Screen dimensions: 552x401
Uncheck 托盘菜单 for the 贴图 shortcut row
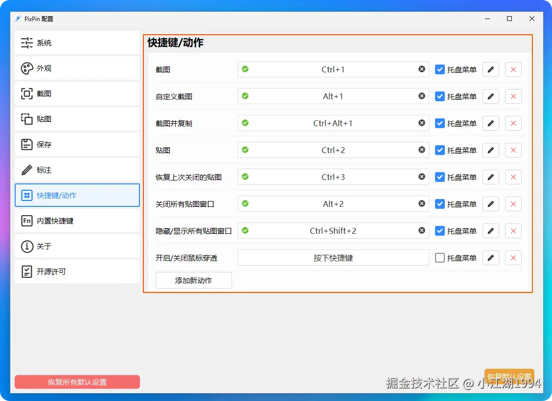[x=440, y=150]
